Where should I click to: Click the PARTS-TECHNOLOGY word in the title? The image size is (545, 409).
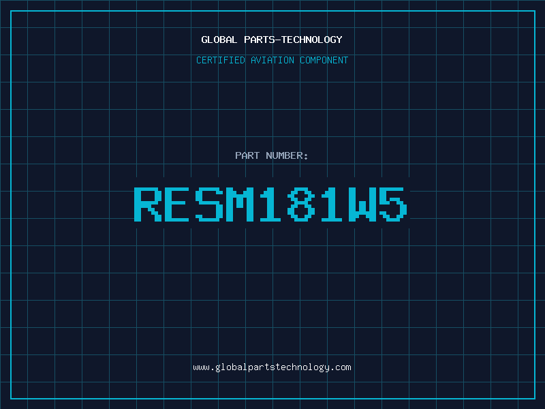tap(293, 40)
